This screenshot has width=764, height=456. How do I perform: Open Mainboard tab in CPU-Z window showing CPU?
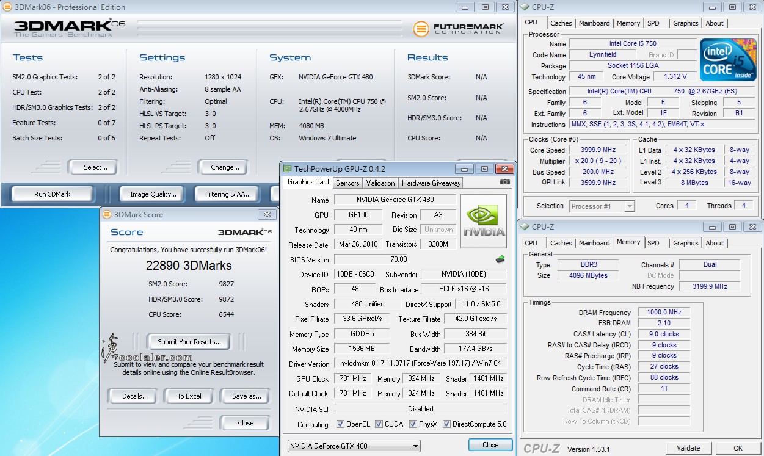pyautogui.click(x=594, y=23)
